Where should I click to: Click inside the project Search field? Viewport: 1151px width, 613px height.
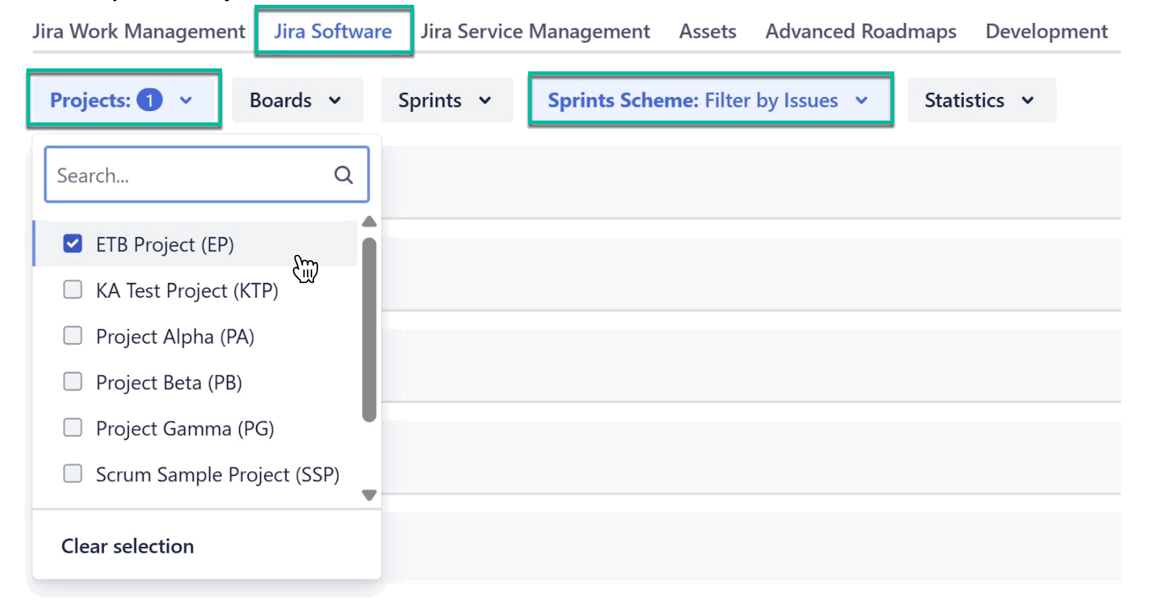click(180, 175)
